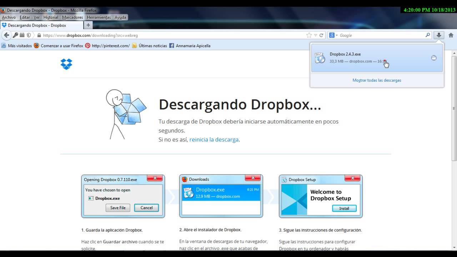This screenshot has height=257, width=457.
Task: Click the address bar URL field
Action: pyautogui.click(x=173, y=35)
